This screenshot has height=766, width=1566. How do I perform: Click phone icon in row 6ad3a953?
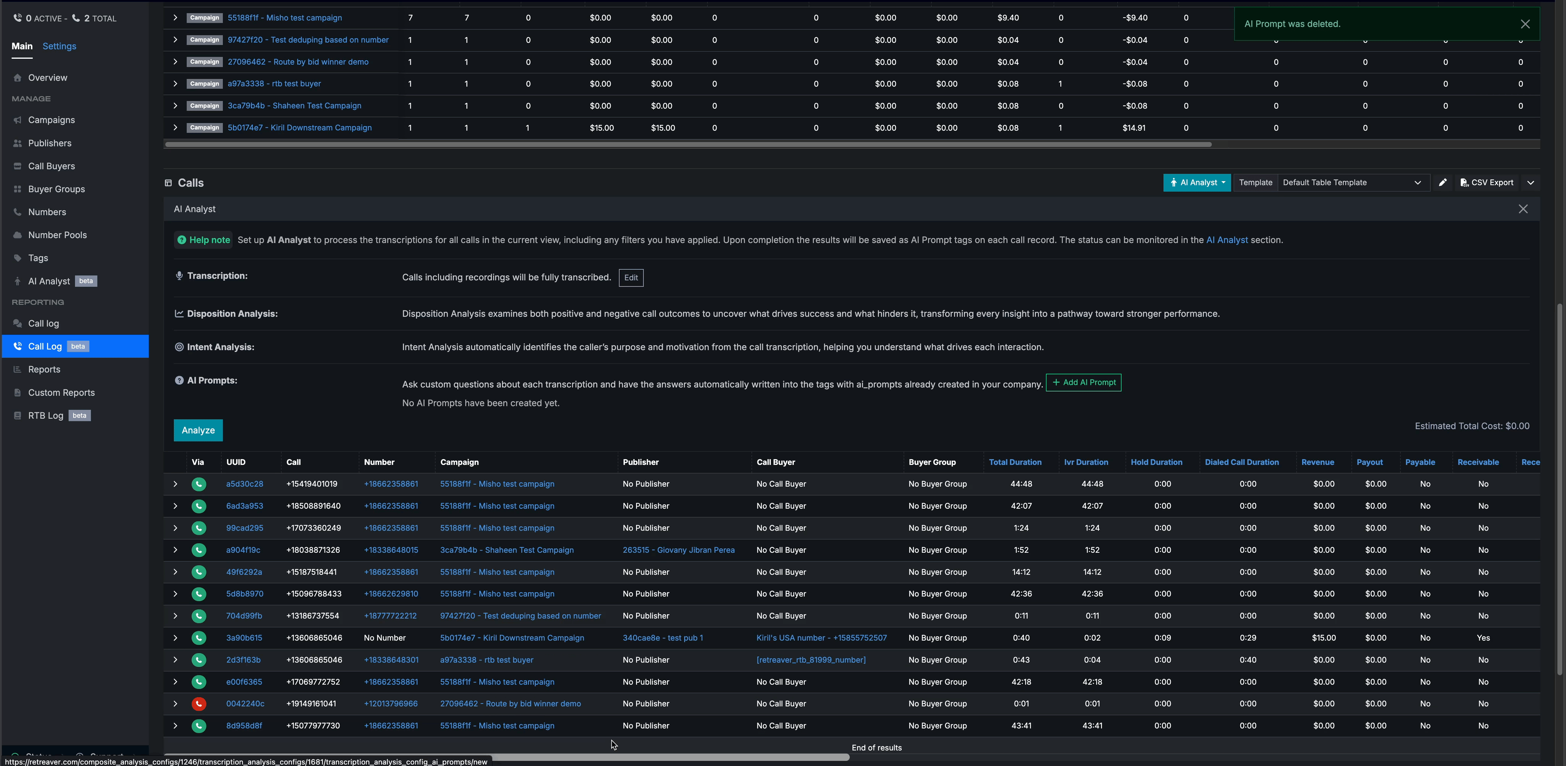pos(199,506)
